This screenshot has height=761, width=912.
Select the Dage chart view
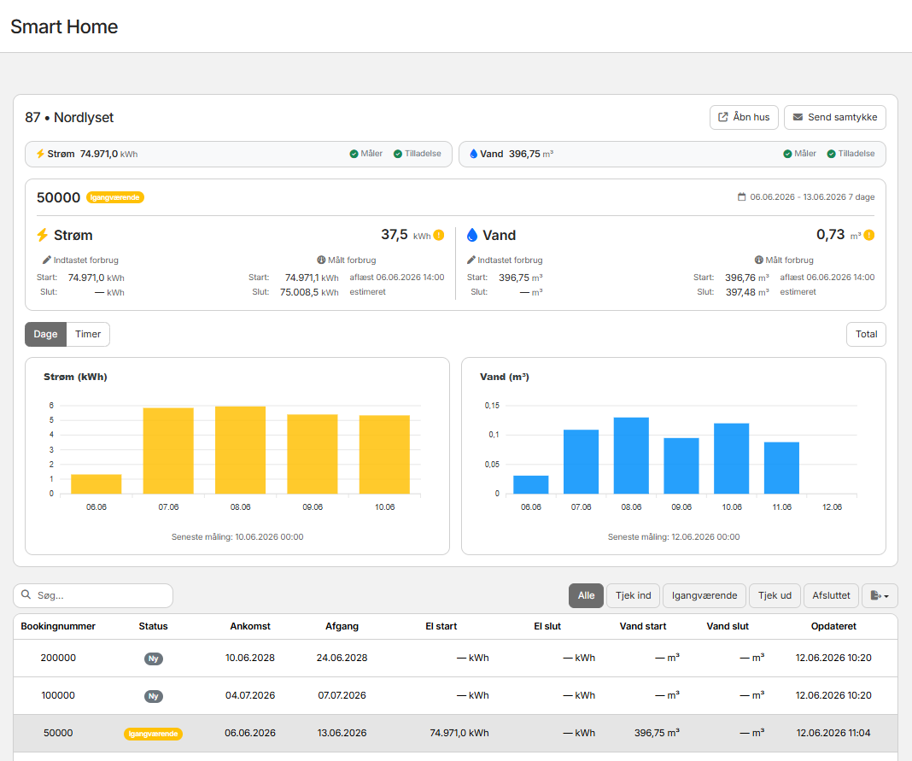(45, 334)
